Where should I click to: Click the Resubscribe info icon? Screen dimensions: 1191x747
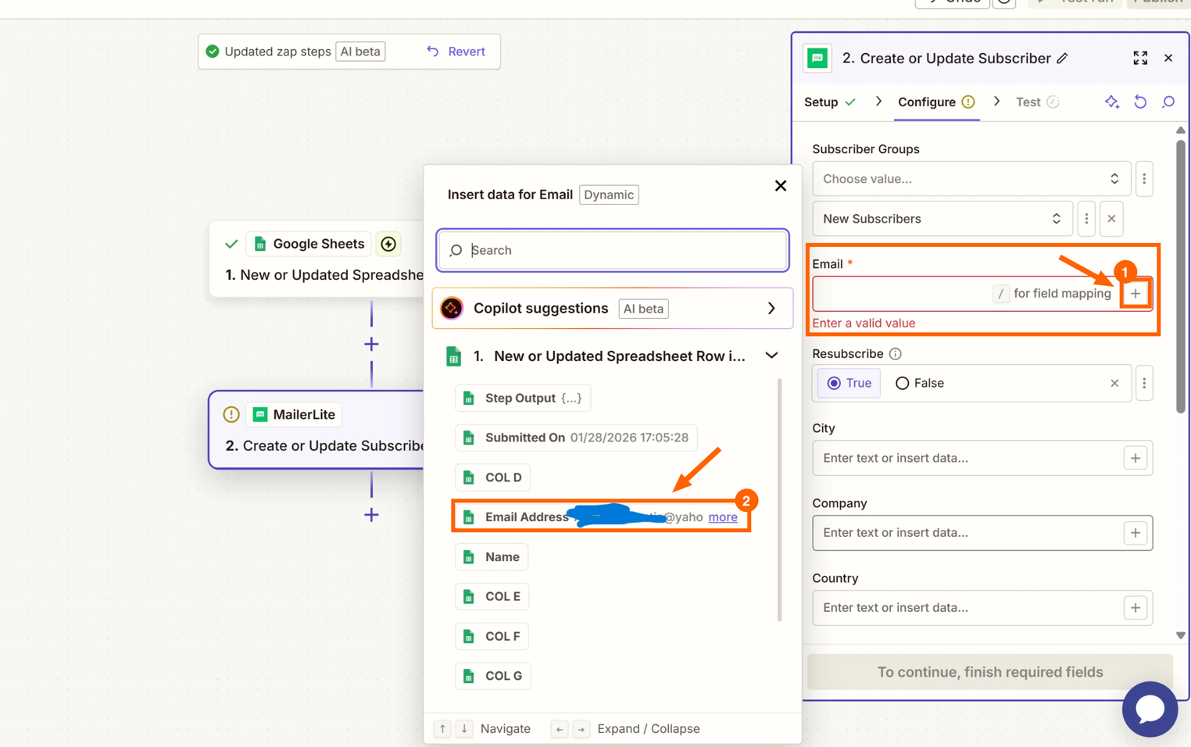tap(896, 354)
